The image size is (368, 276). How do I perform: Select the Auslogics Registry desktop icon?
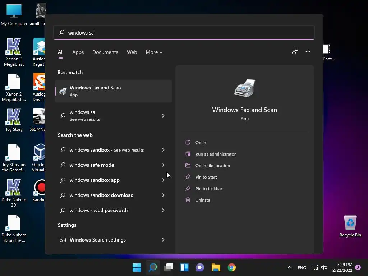[39, 52]
